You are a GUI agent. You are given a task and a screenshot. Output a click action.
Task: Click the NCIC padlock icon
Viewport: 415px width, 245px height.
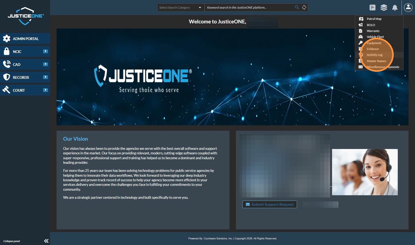(x=6, y=51)
